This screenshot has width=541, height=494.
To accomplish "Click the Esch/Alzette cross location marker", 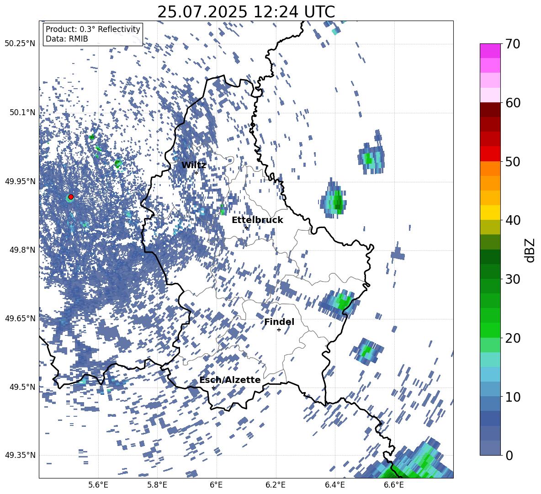I will point(213,388).
